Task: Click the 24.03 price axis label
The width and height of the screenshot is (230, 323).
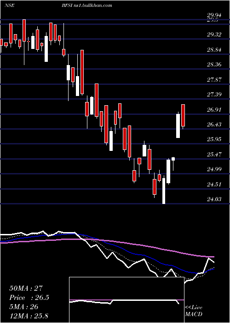Action: [214, 199]
